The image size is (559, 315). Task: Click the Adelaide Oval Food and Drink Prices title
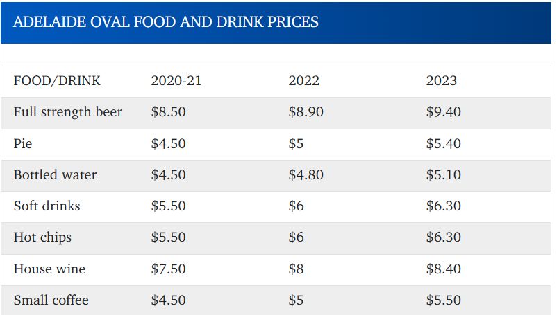[x=166, y=22]
